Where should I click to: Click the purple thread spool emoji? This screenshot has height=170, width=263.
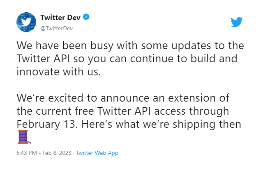pyautogui.click(x=24, y=138)
